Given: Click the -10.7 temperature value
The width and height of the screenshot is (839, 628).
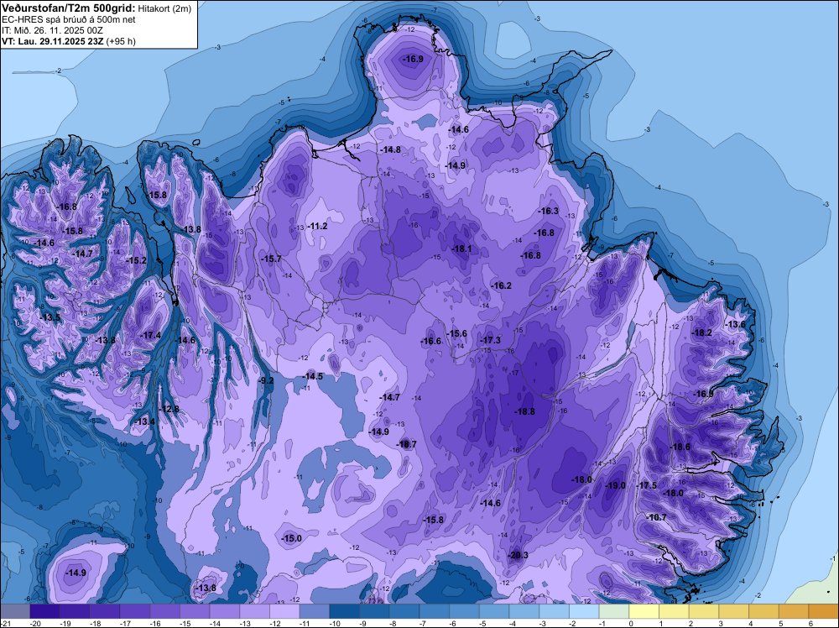Looking at the screenshot, I should coord(656,518).
